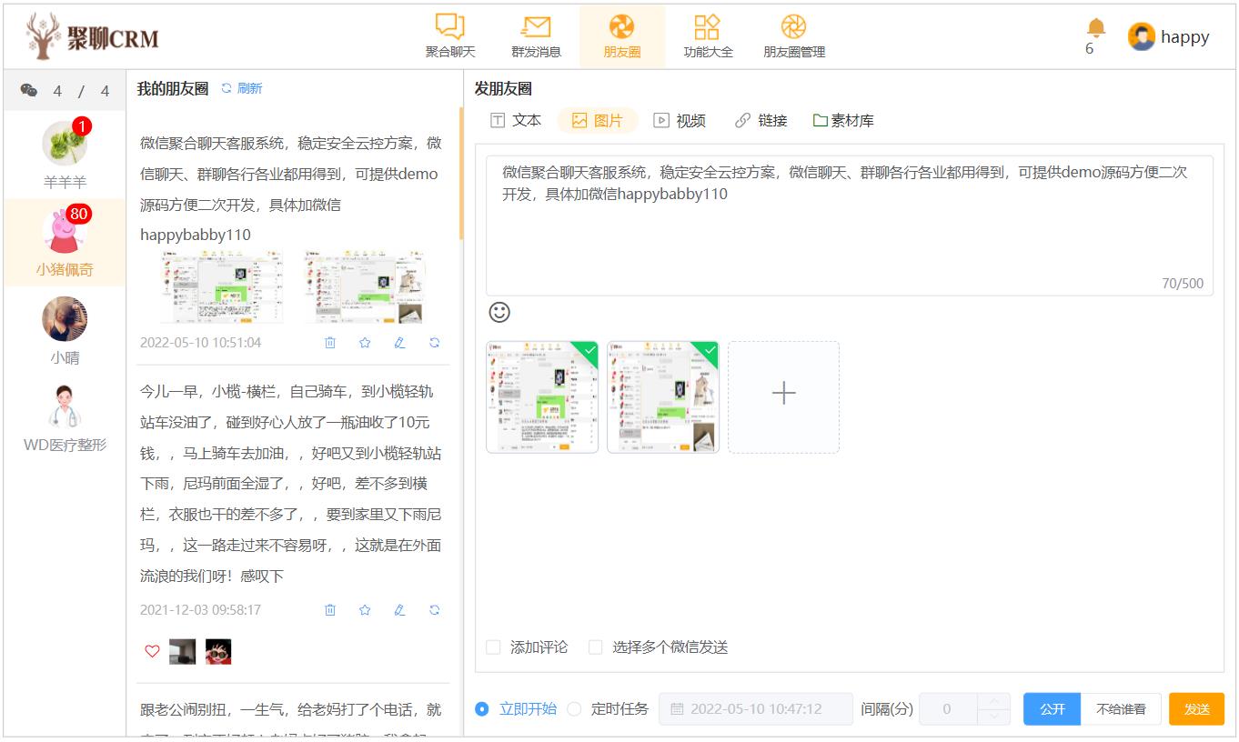Image resolution: width=1239 pixels, height=742 pixels.
Task: Set visibility to 不给谁看 hidden from
Action: point(1121,709)
